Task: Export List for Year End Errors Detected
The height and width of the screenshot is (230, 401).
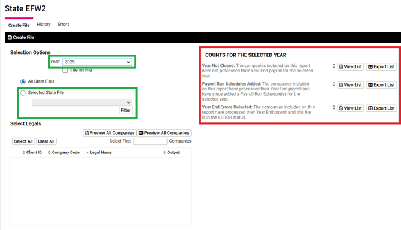Action: tap(381, 108)
